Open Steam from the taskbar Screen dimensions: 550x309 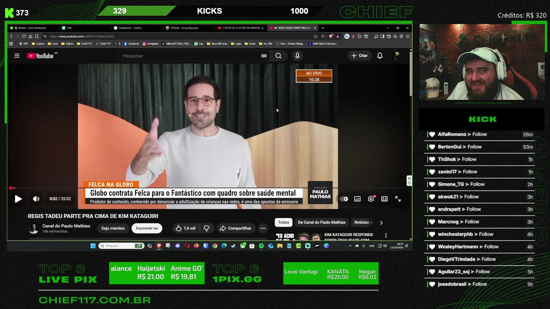[233, 246]
